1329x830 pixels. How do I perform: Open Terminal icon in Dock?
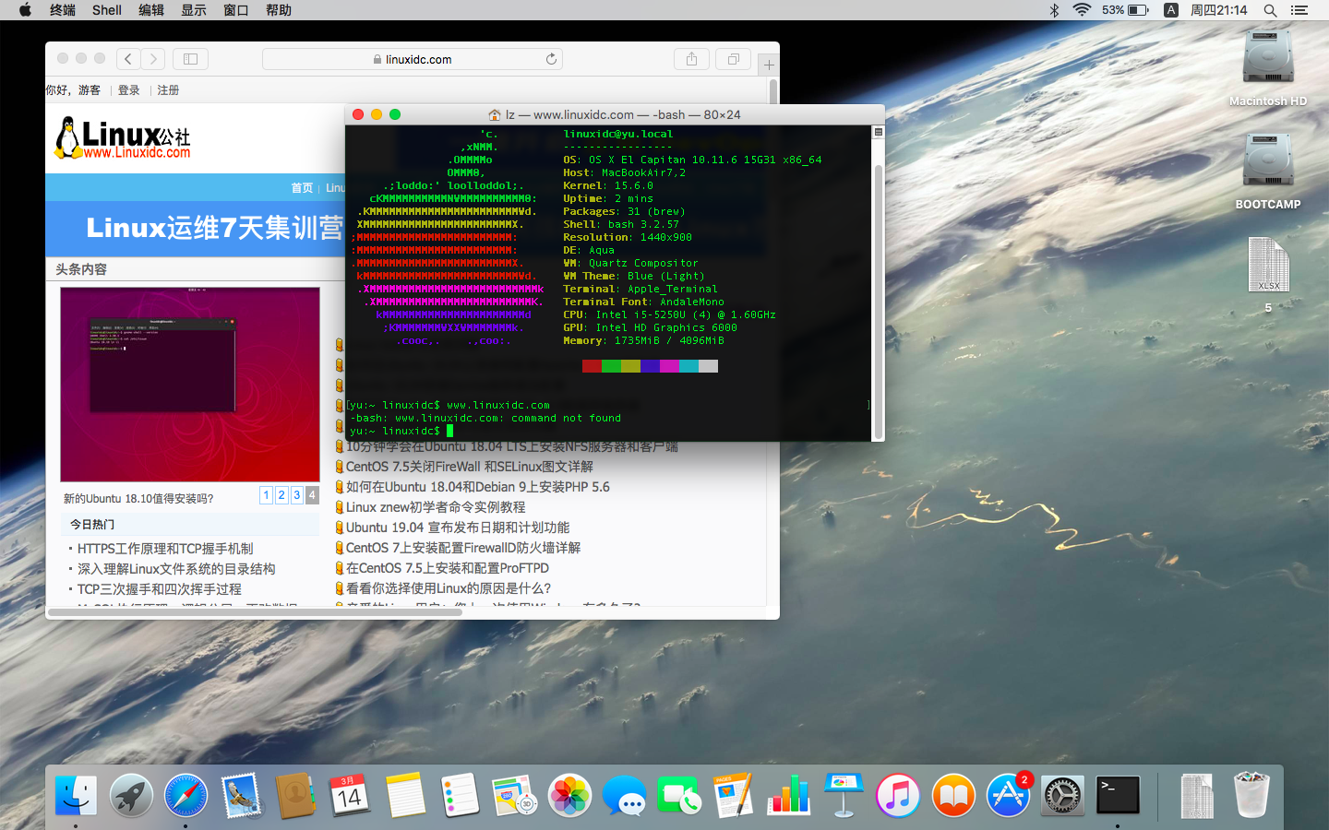coord(1118,795)
